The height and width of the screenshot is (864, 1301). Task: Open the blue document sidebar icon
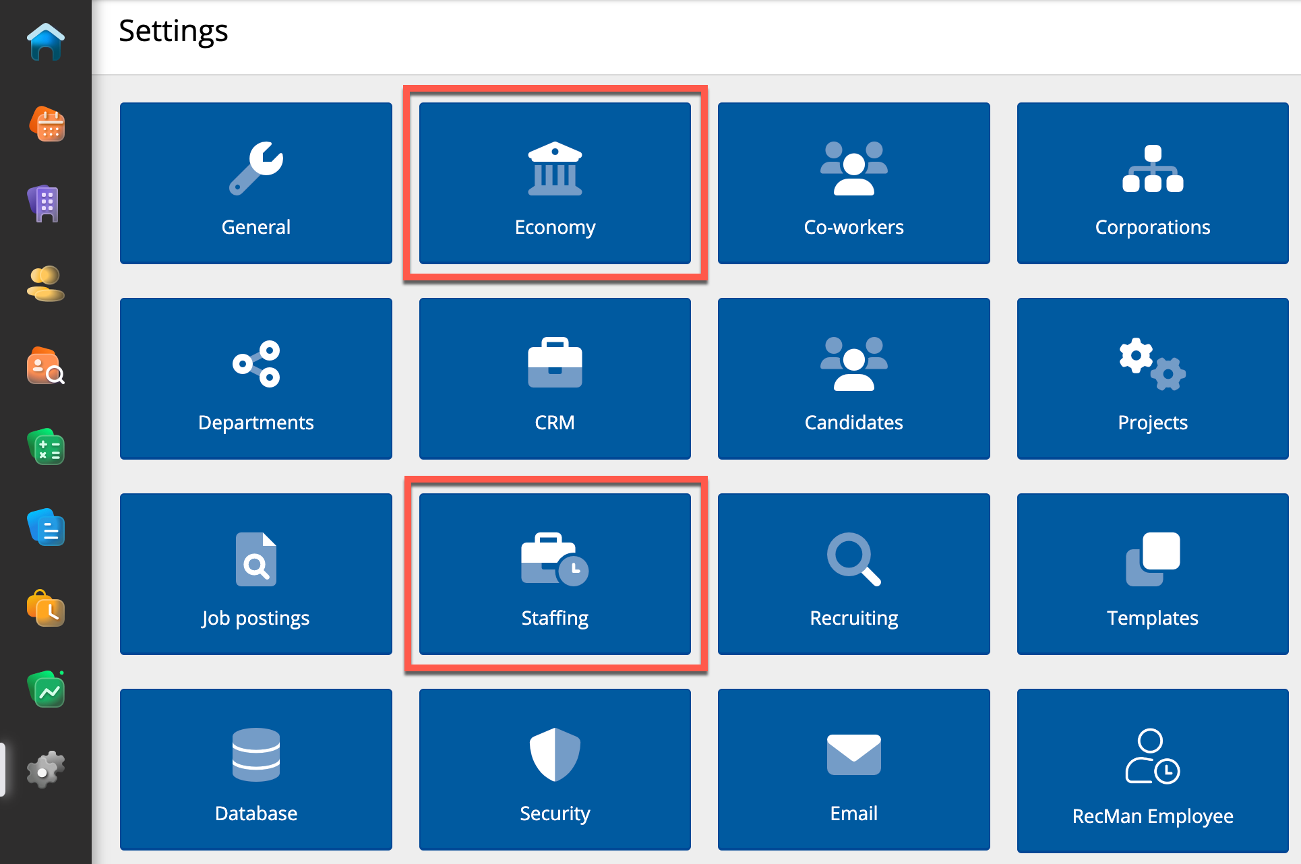click(46, 528)
